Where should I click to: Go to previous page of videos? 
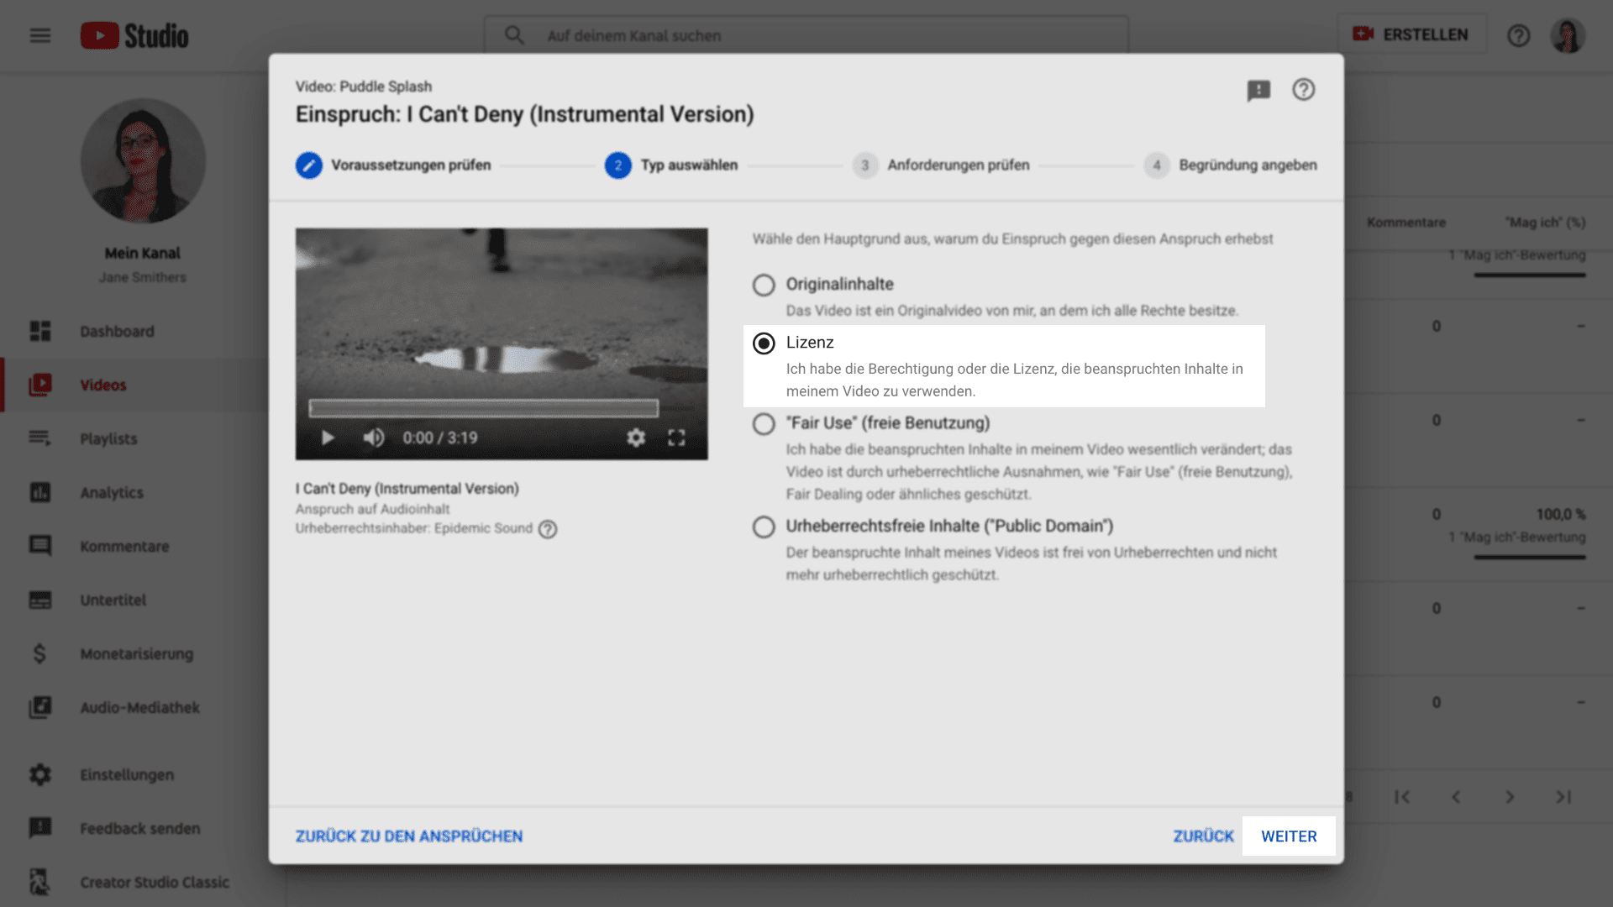coord(1456,797)
